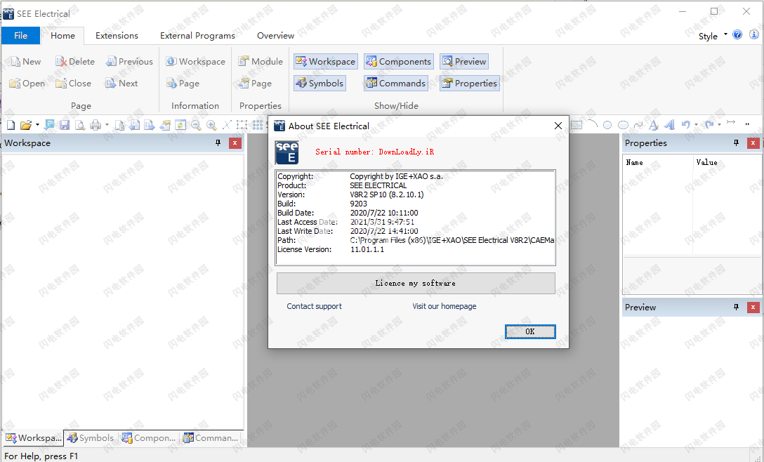The height and width of the screenshot is (462, 764).
Task: Click the dotted grid toolbar icon
Action: point(258,125)
